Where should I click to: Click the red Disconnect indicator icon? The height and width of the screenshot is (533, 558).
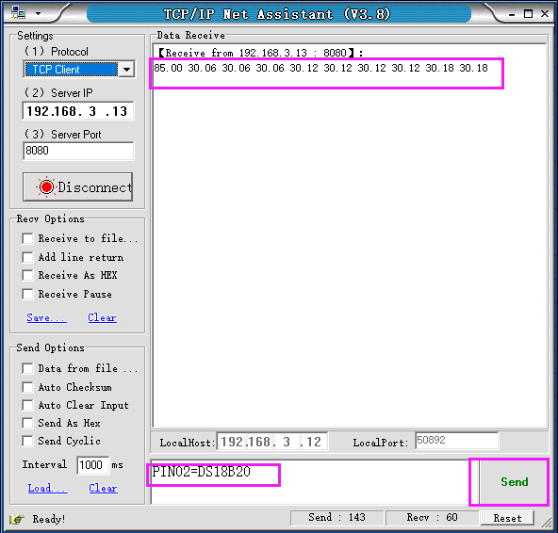[46, 187]
